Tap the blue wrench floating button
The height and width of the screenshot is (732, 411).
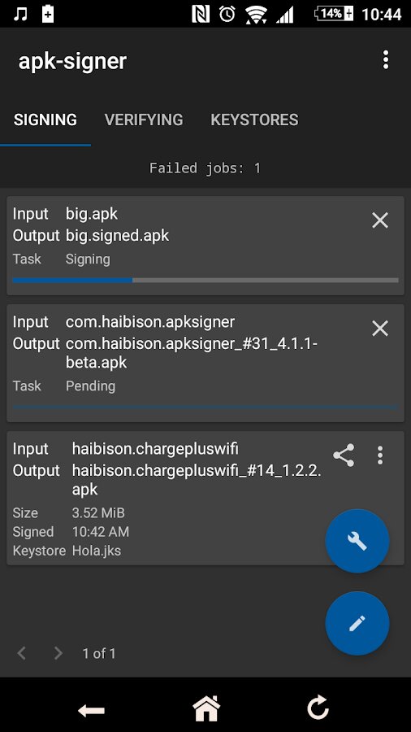[x=357, y=541]
